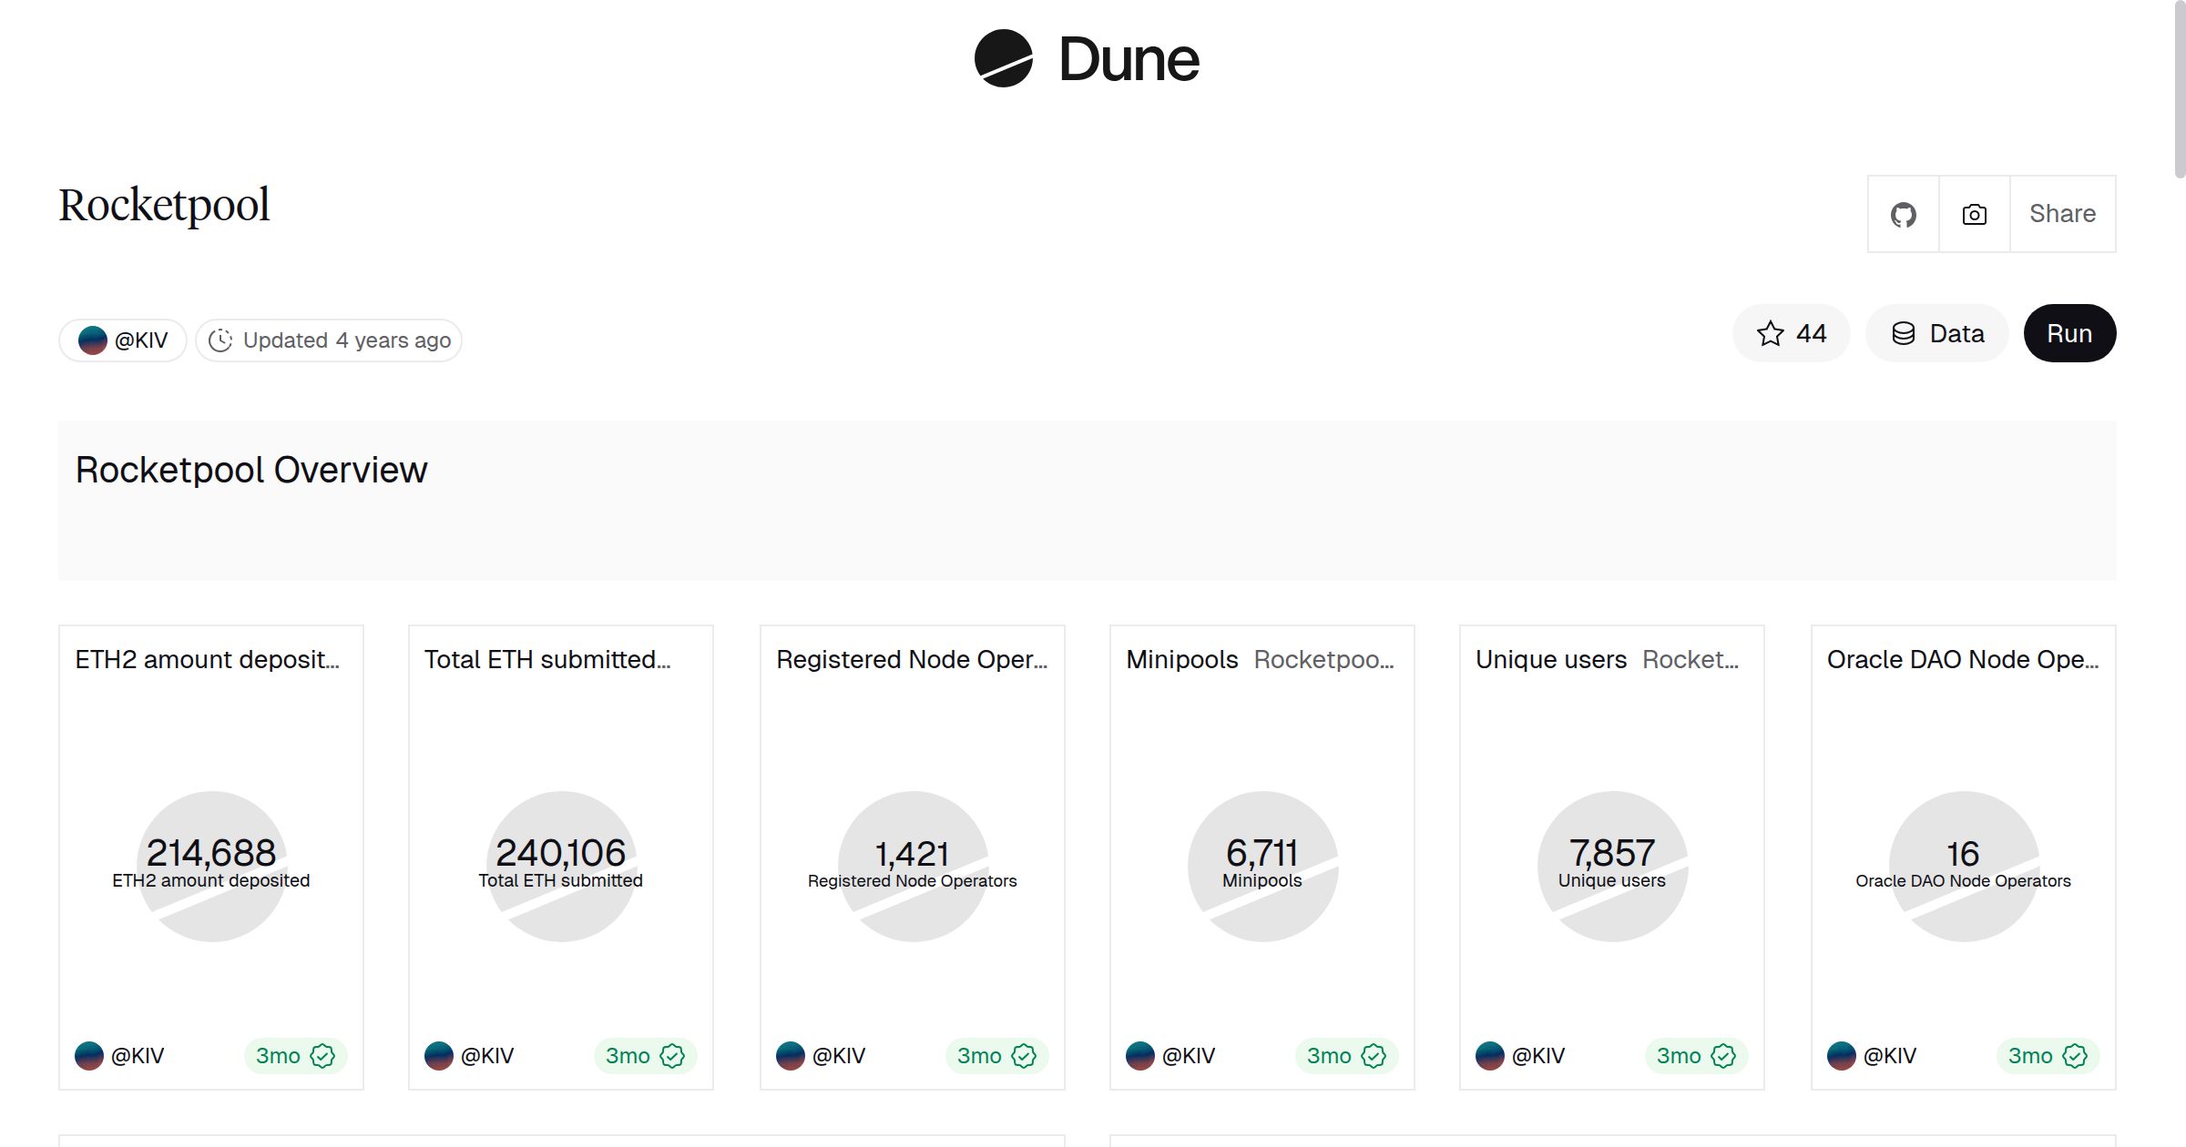Image resolution: width=2186 pixels, height=1147 pixels.
Task: Click verified checkmark on ETH2 deposit card
Action: (322, 1056)
